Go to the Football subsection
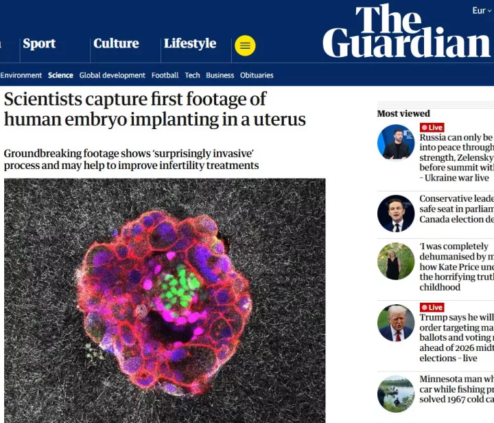Screen dimensions: 494x423 tap(165, 76)
